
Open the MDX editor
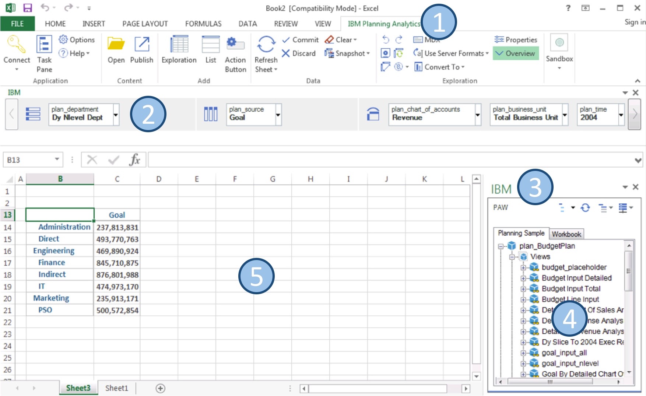point(426,39)
